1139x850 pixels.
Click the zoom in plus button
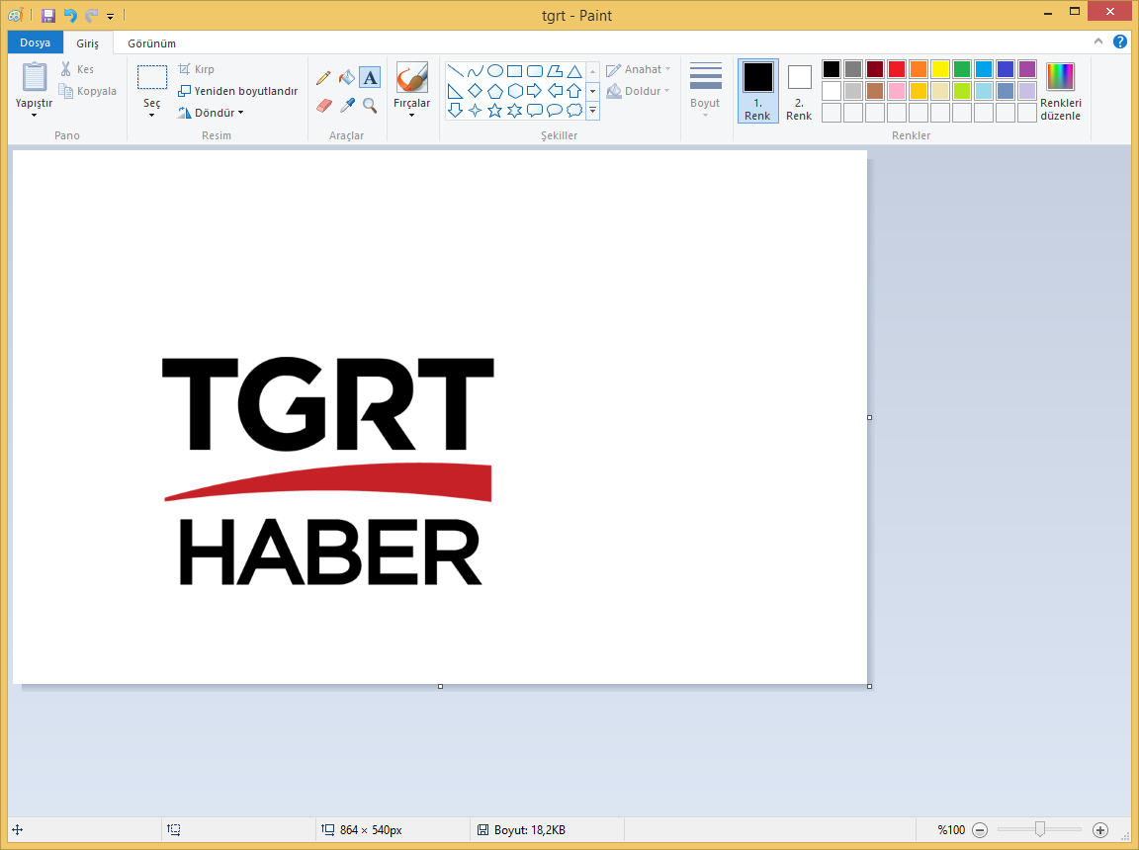click(x=1100, y=829)
